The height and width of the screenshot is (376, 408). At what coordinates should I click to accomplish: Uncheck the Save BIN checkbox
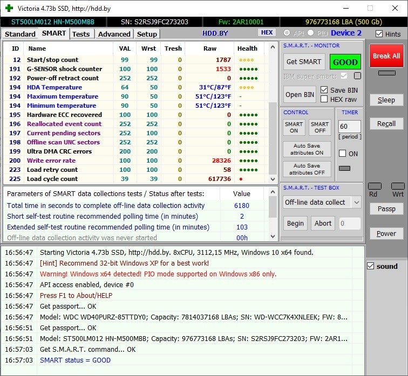click(324, 90)
